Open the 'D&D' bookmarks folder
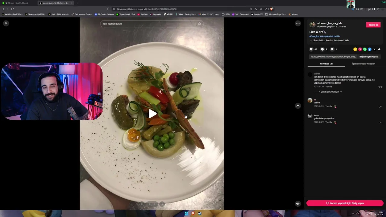This screenshot has width=386, height=217. 226,14
